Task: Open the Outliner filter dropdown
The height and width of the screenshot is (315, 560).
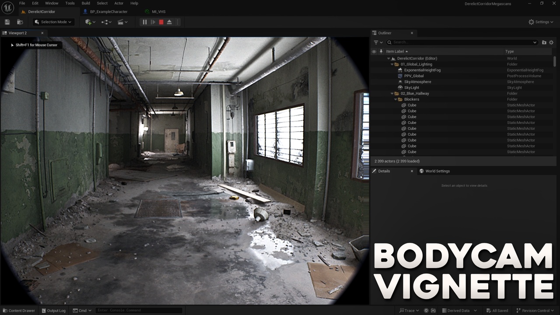Action: click(378, 42)
